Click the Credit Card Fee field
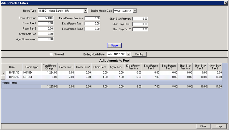 46,34
